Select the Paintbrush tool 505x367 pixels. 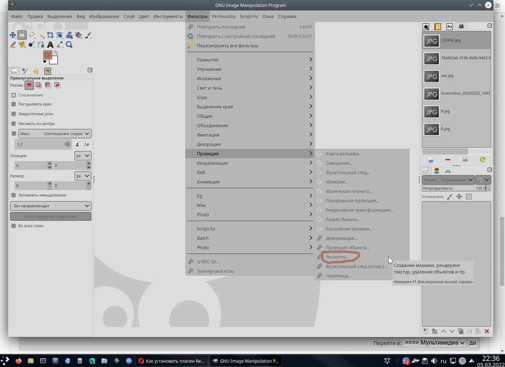88,35
